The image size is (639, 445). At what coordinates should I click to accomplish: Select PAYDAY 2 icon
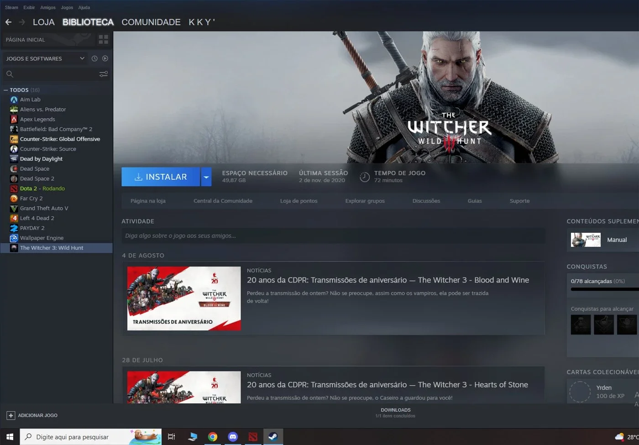[14, 228]
